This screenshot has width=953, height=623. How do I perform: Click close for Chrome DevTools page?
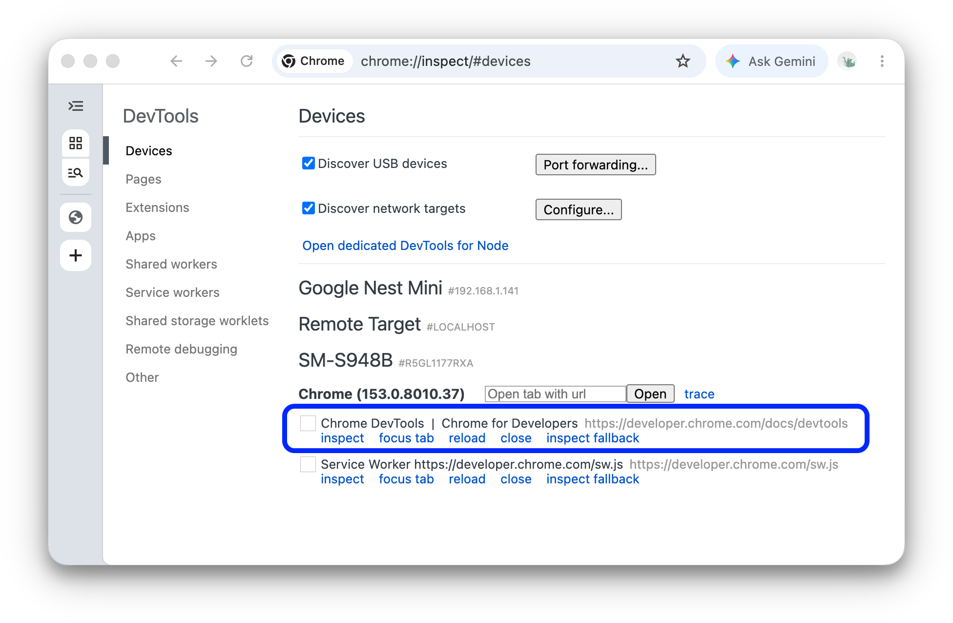[516, 438]
